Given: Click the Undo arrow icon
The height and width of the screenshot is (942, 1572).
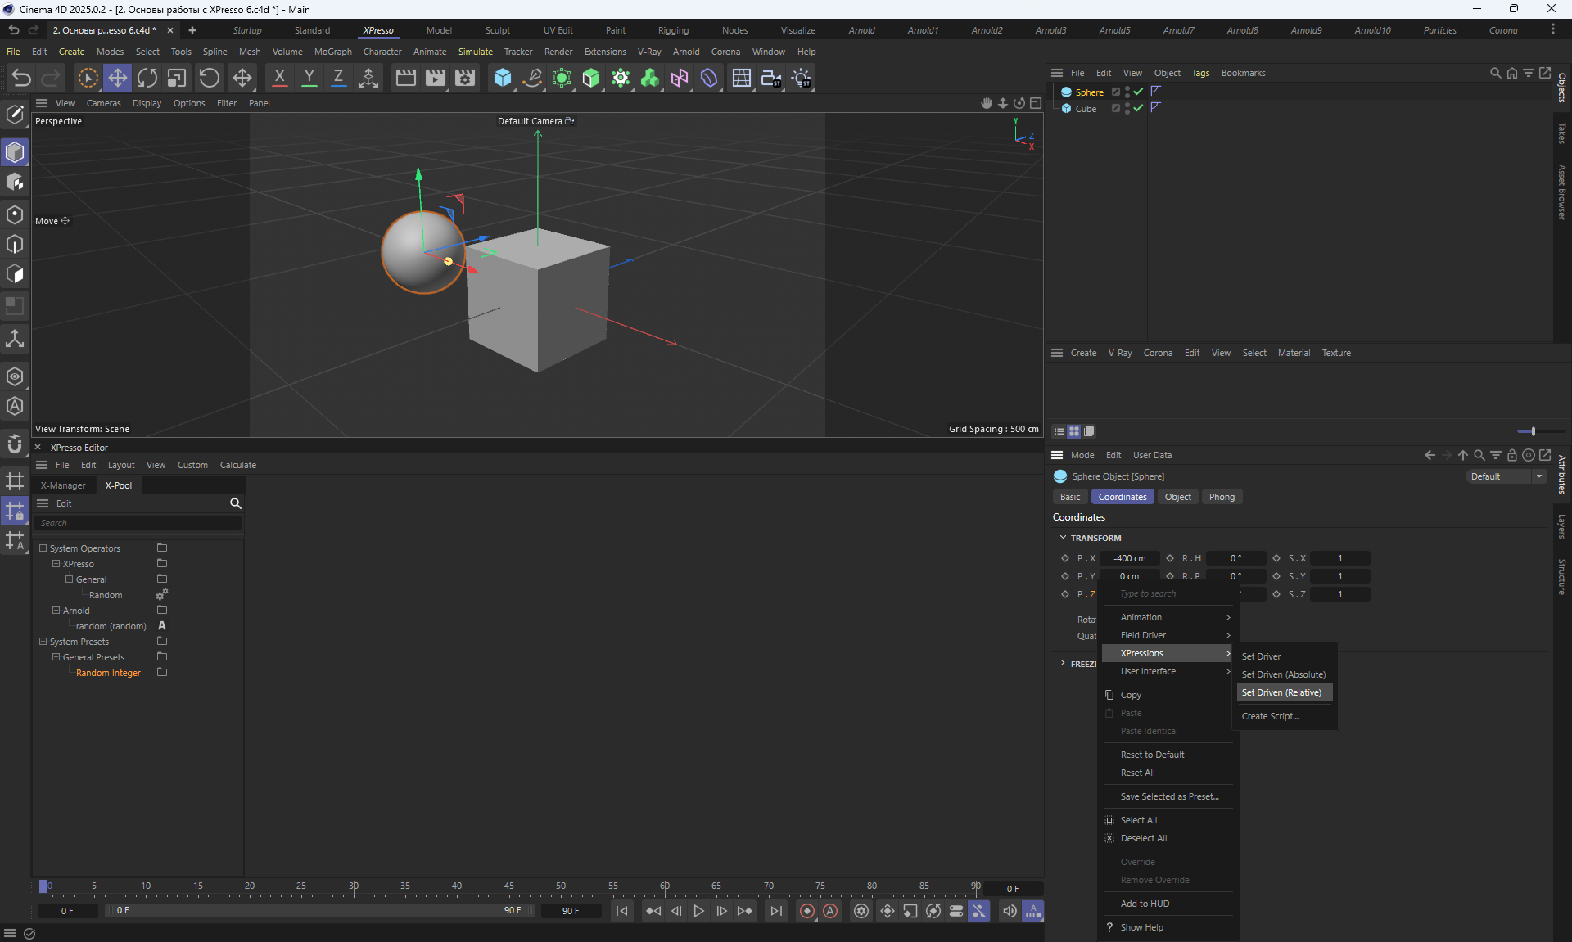Looking at the screenshot, I should 21,78.
